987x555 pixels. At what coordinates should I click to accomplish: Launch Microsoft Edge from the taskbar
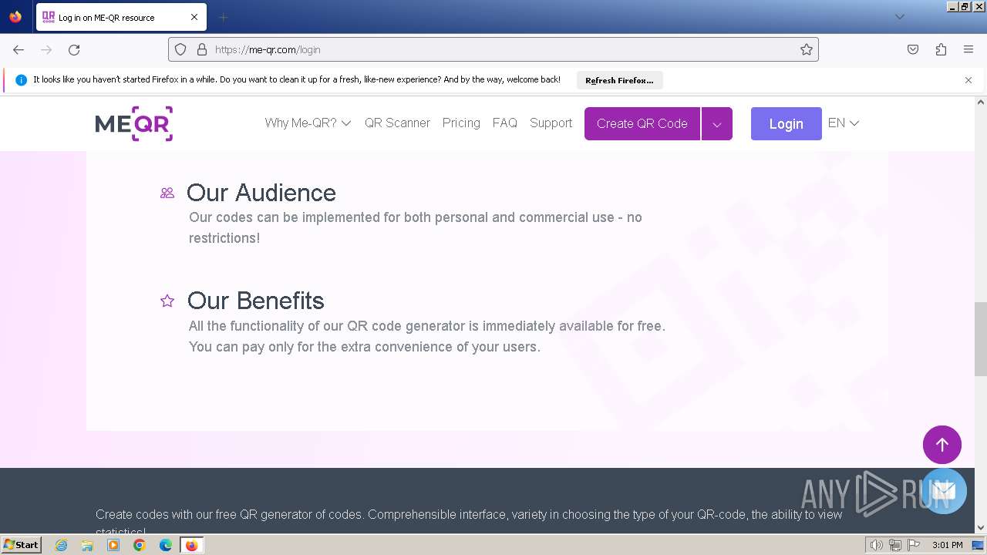(166, 545)
